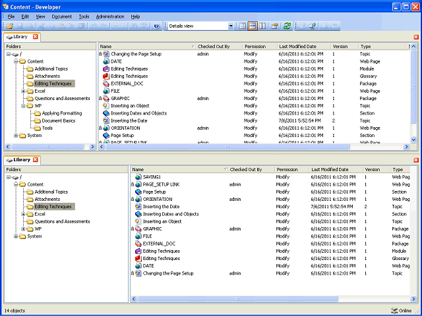Open the Document menu
The width and height of the screenshot is (422, 316).
61,16
